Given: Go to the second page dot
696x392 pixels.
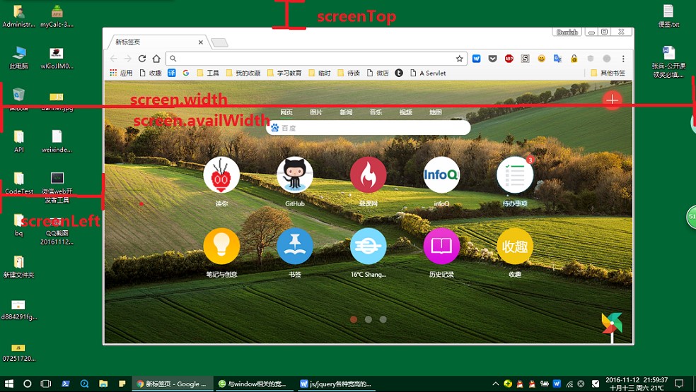Looking at the screenshot, I should pyautogui.click(x=369, y=319).
